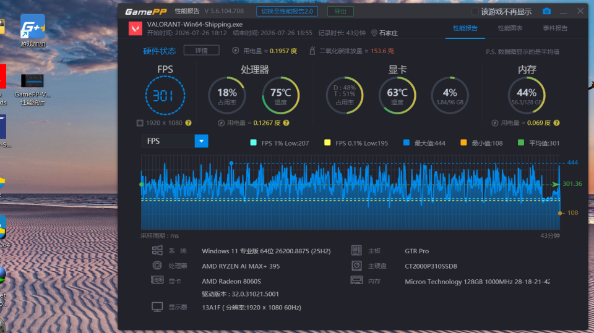594x333 pixels.
Task: Click the Micron Technology 128GB memory text
Action: (x=477, y=282)
